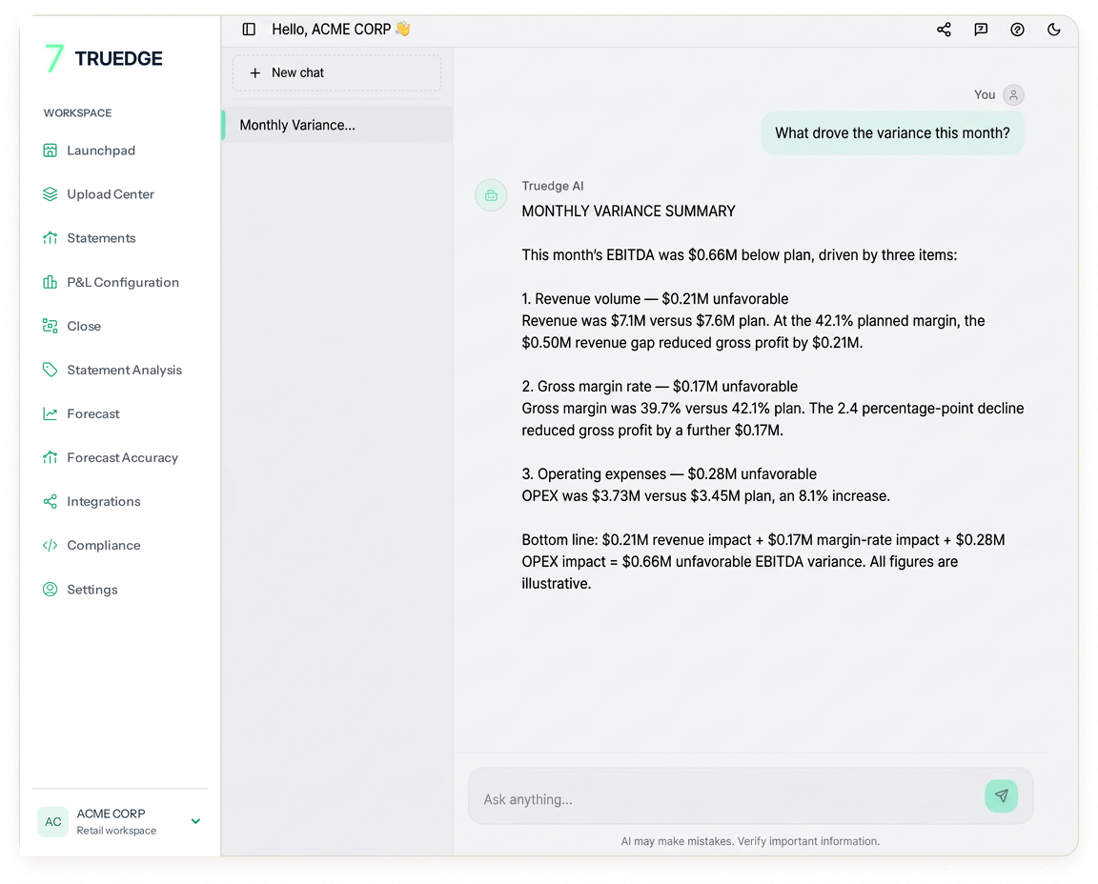Image resolution: width=1098 pixels, height=884 pixels.
Task: Click the Hello, ACME CORP greeting
Action: (340, 30)
